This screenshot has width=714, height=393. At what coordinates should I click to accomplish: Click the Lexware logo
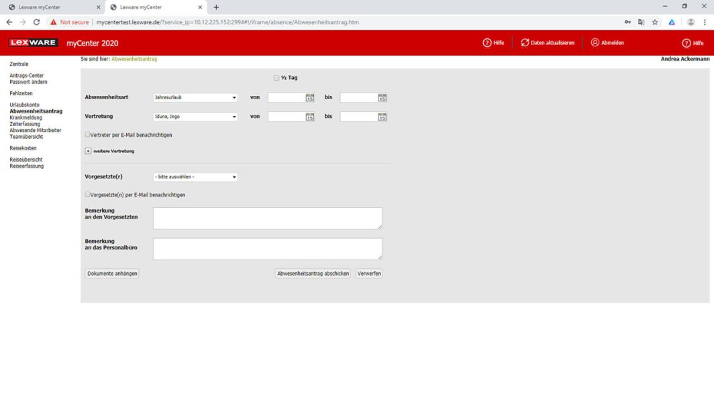[x=34, y=42]
